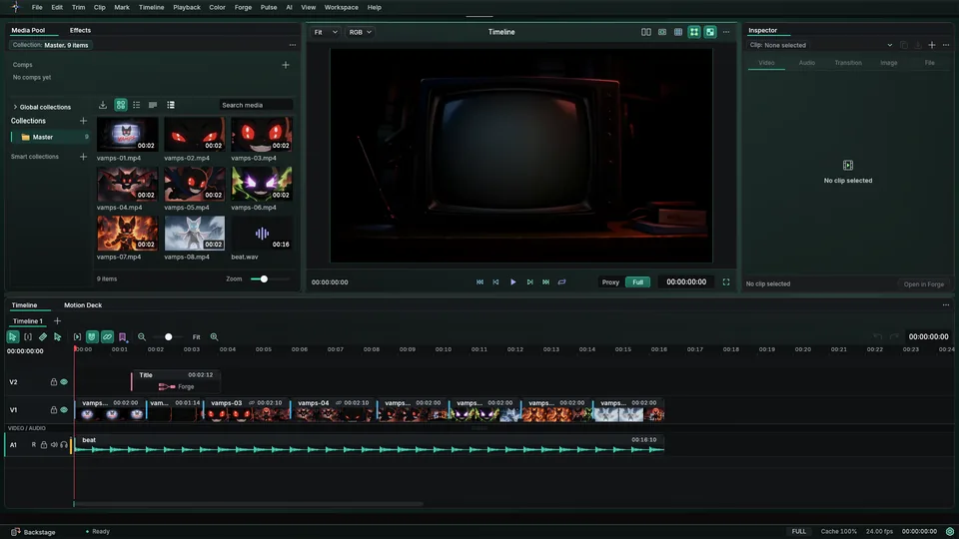The height and width of the screenshot is (539, 959).
Task: Toggle the linked selection chain button
Action: click(x=107, y=336)
